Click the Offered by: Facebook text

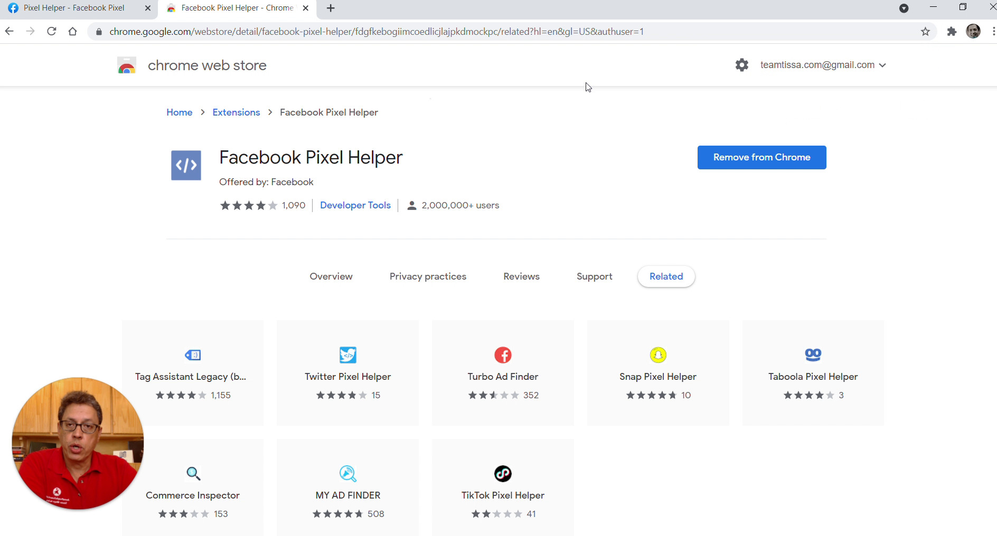(266, 182)
